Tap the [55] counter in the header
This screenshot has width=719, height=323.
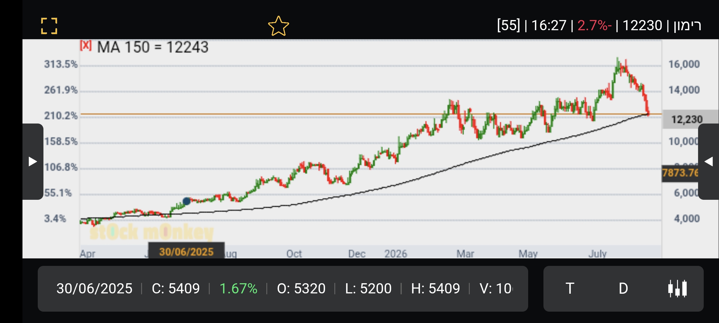tap(509, 25)
